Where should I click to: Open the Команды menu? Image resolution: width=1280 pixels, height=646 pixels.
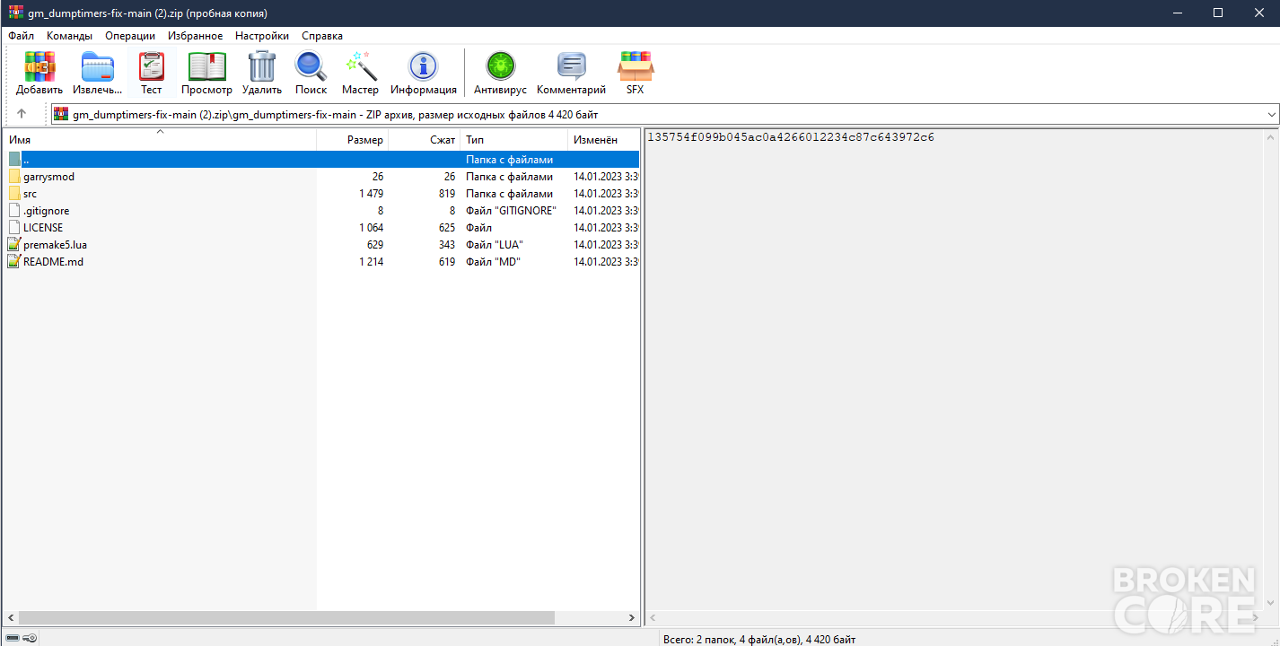[70, 36]
